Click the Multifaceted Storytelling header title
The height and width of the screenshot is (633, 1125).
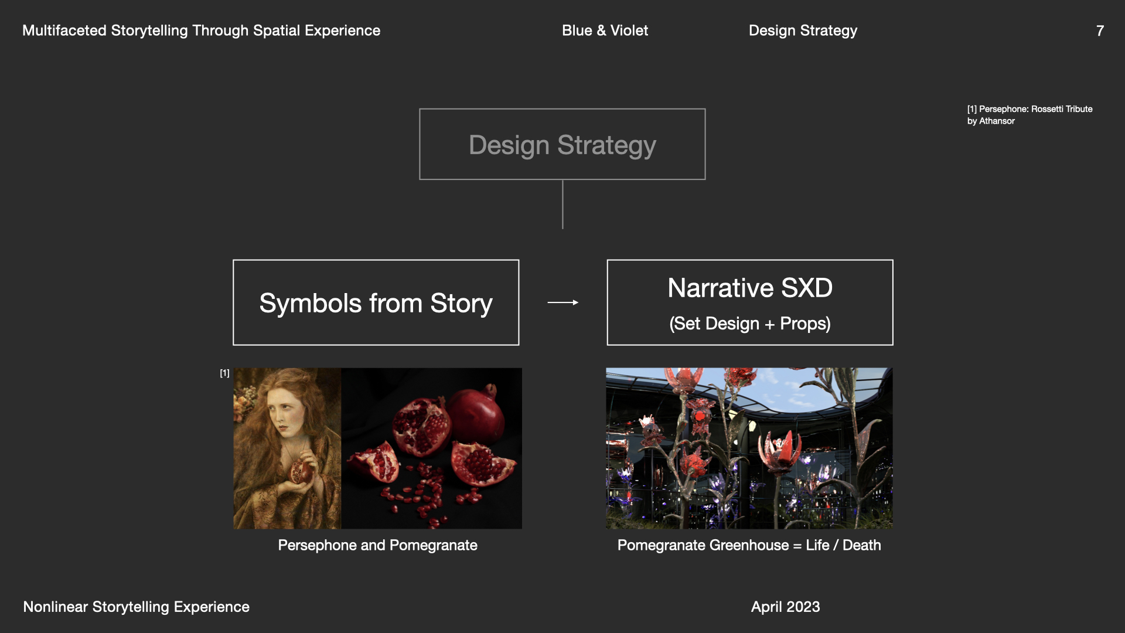click(x=201, y=30)
